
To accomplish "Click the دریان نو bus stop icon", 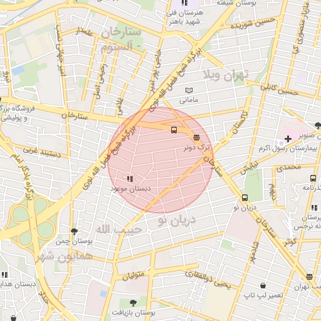I will tap(245, 197).
